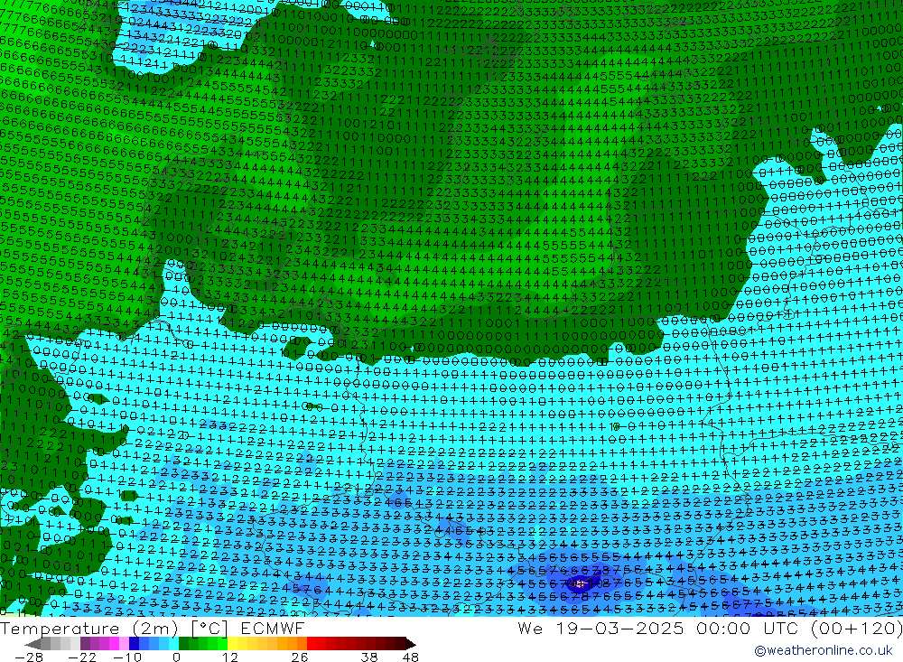The width and height of the screenshot is (903, 662).
Task: Click the '-28' legend label
Action: pyautogui.click(x=29, y=657)
